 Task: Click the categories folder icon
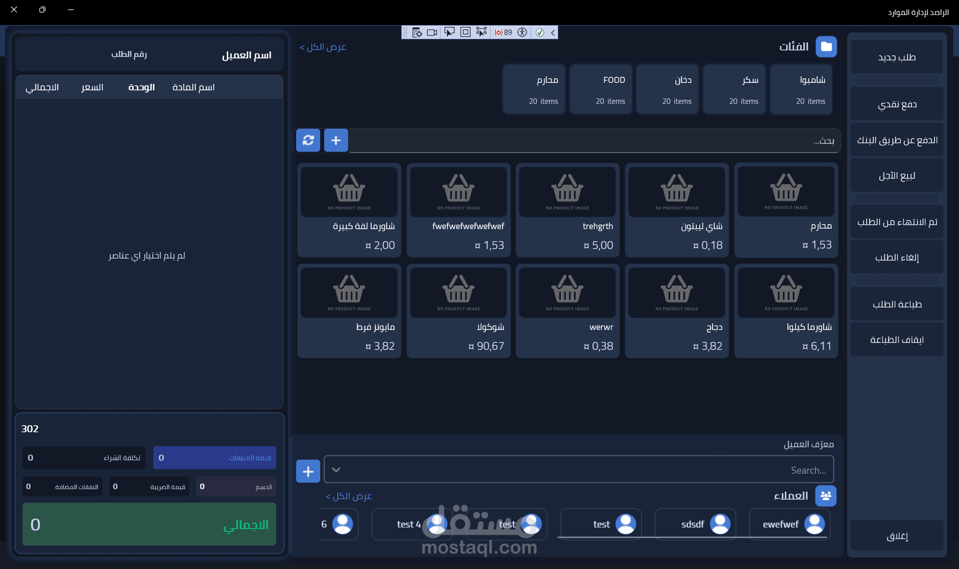click(x=826, y=47)
